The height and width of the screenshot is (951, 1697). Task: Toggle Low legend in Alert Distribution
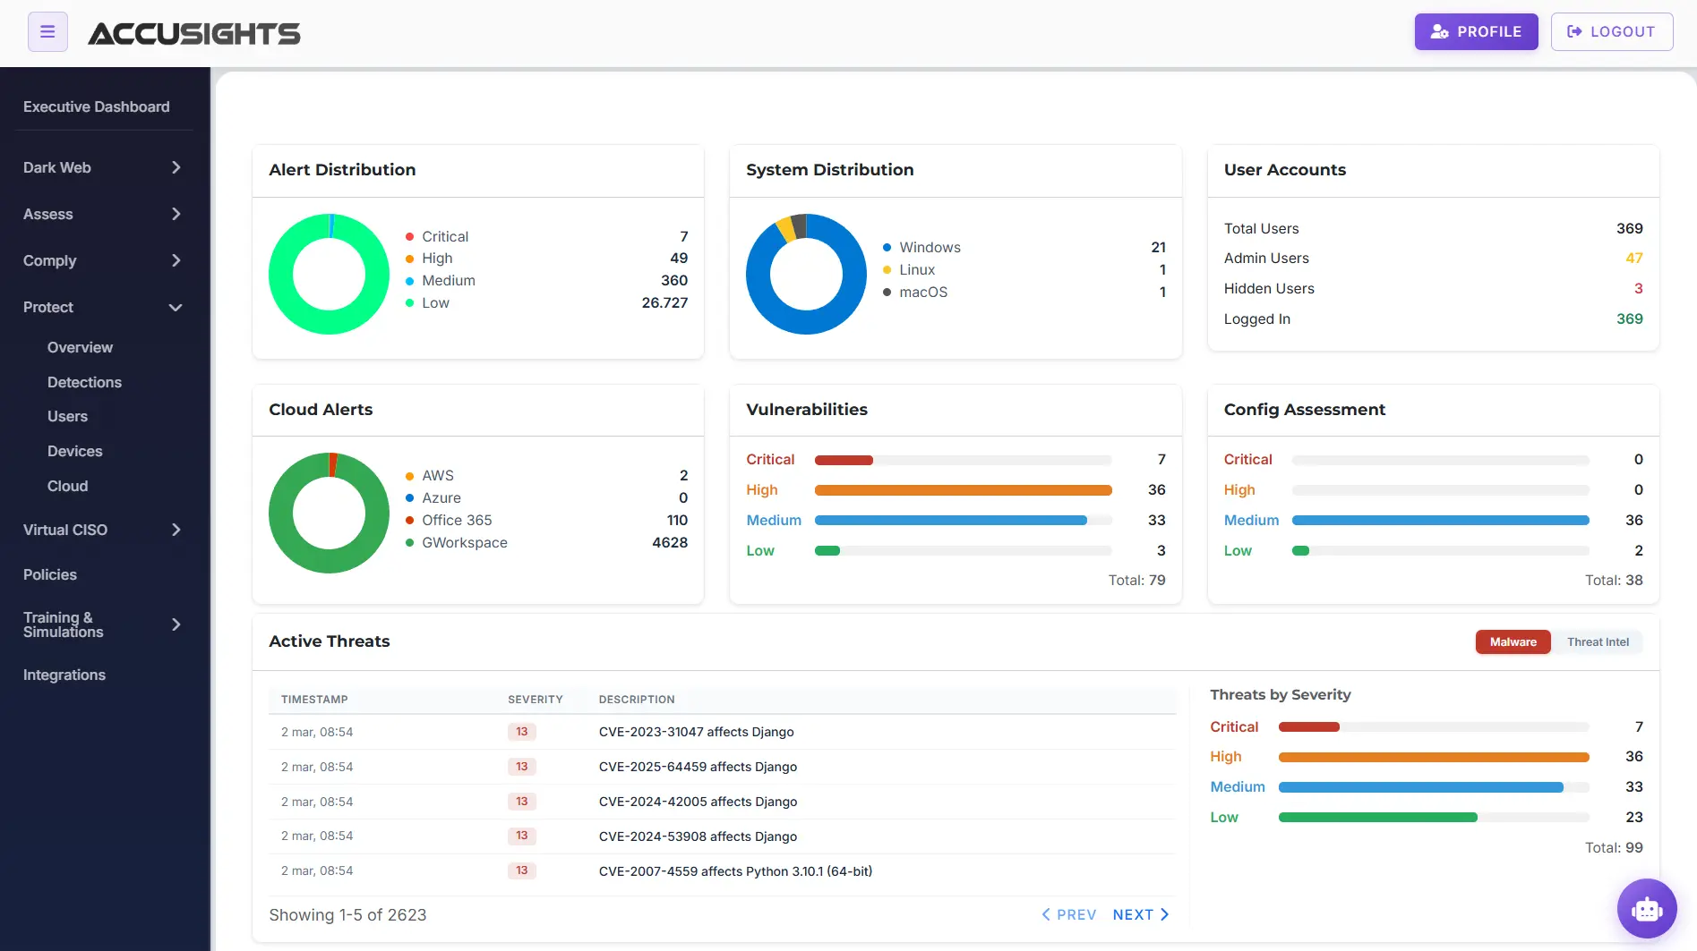(x=427, y=302)
